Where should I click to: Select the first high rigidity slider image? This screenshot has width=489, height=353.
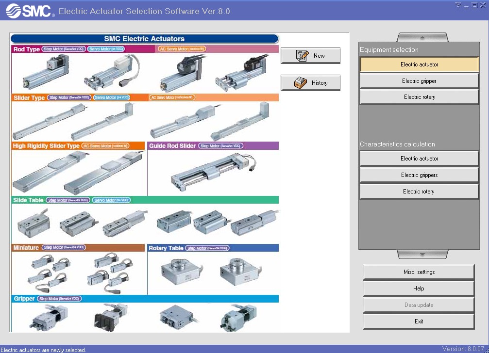click(50, 171)
